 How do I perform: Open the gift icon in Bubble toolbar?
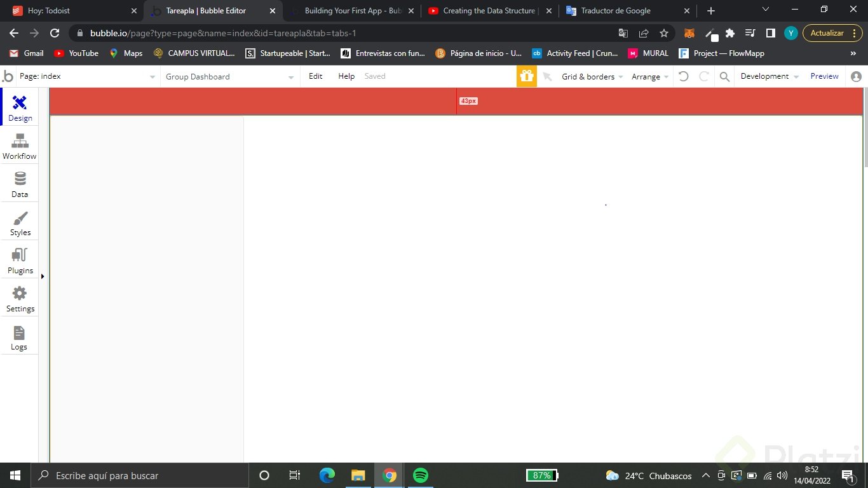tap(527, 76)
